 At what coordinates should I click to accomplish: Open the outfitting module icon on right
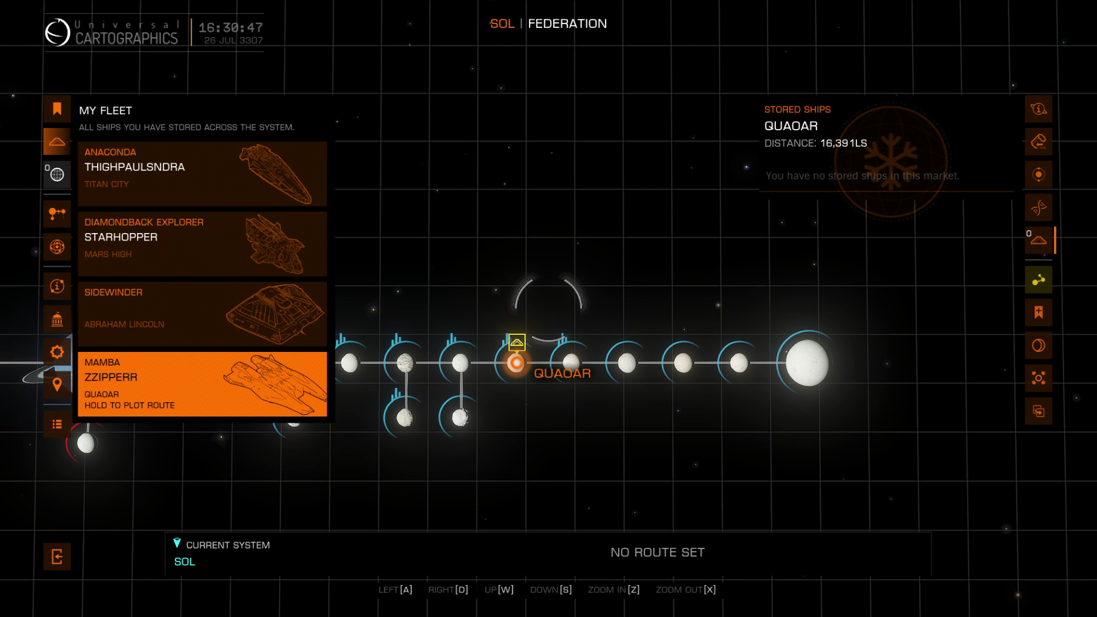(x=1039, y=142)
